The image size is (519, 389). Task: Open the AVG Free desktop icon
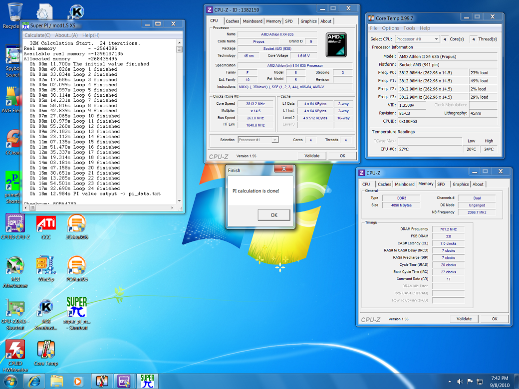click(12, 100)
